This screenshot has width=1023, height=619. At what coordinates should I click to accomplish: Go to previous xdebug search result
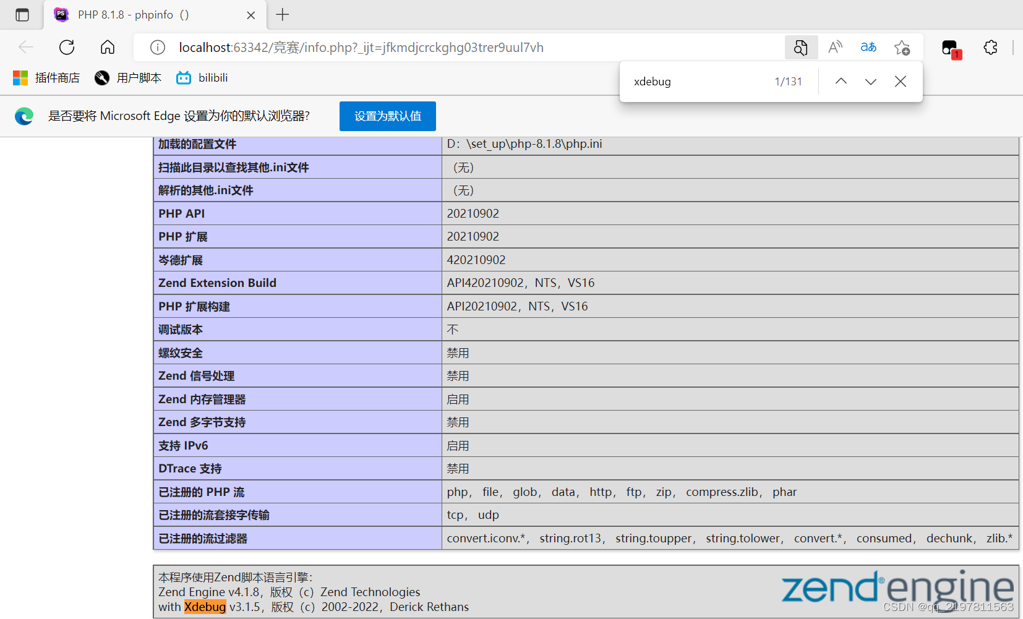[x=841, y=81]
